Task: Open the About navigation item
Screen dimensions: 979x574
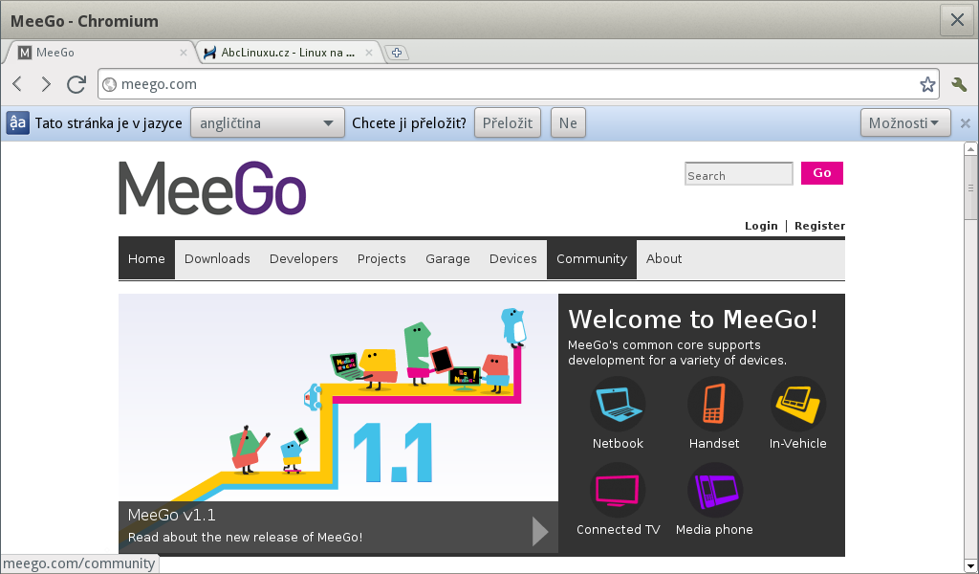Action: pos(664,258)
